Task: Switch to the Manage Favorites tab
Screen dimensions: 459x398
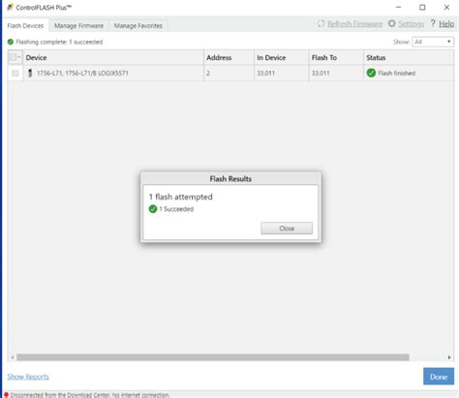Action: point(138,25)
